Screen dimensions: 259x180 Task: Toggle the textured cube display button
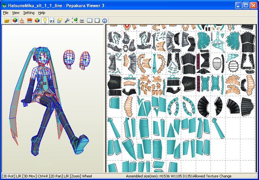pos(15,21)
